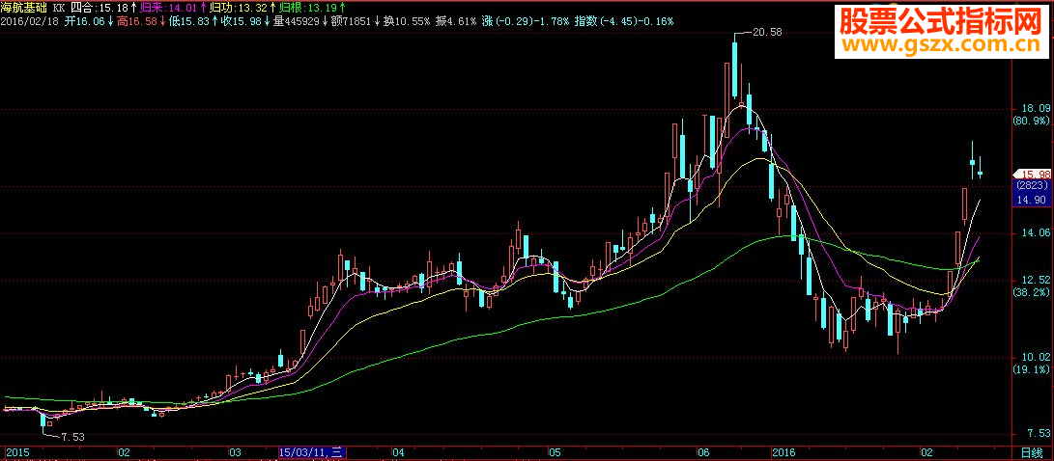Click the 05 month marker on time axis
This screenshot has height=461, width=1054.
[555, 453]
